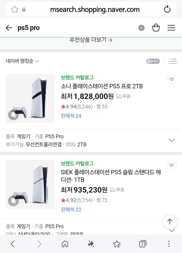
Task: Add PS5 프로 2TB to wishlist
Action: [x=171, y=79]
